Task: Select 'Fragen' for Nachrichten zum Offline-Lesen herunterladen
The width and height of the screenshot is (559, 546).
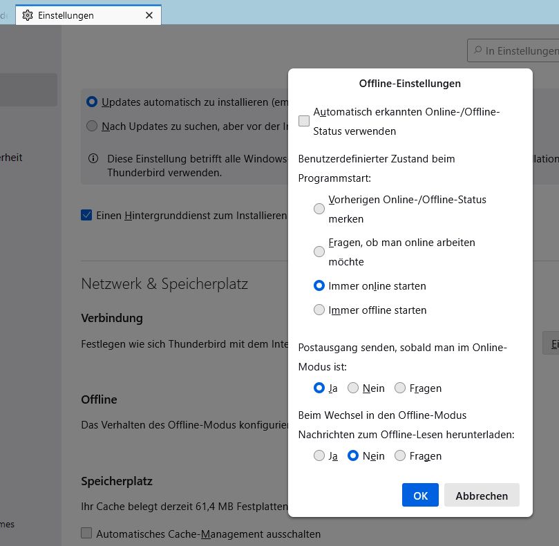Action: click(x=400, y=455)
